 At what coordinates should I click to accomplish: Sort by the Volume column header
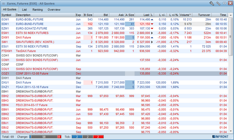186,15
